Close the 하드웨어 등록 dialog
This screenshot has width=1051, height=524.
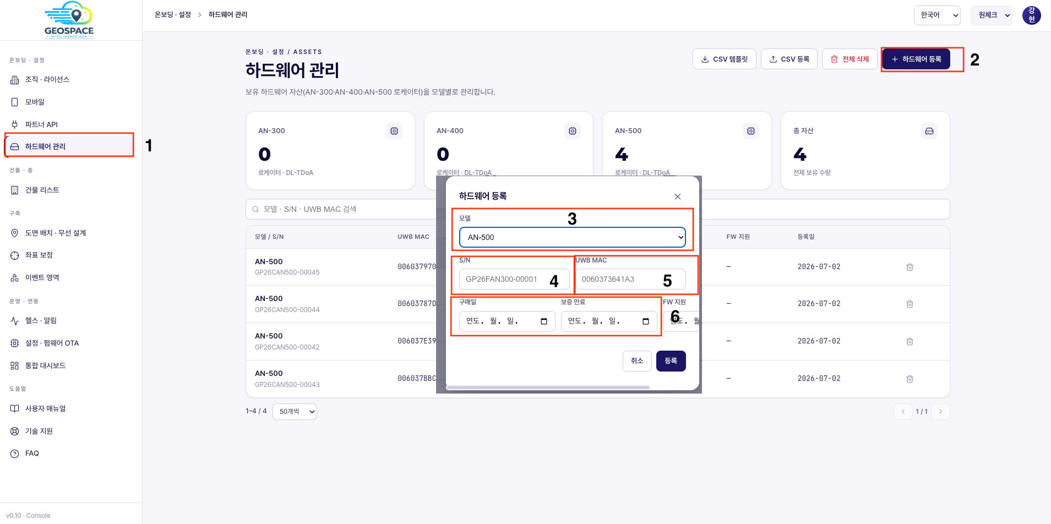coord(678,197)
